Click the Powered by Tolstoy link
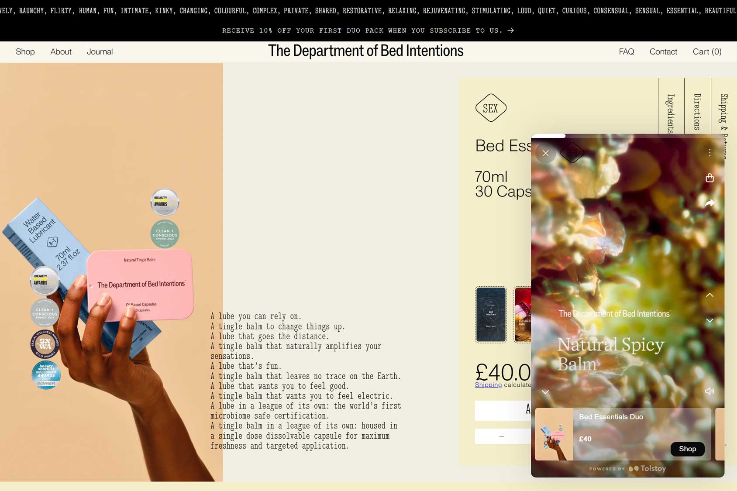Image resolution: width=737 pixels, height=491 pixels. coord(627,469)
